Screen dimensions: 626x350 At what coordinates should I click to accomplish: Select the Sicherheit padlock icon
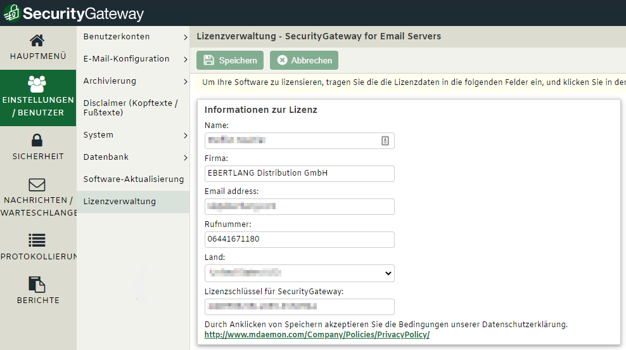(x=37, y=140)
